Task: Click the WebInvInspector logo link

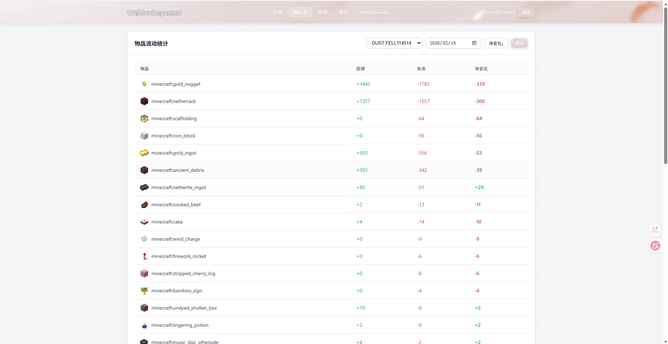Action: click(155, 13)
